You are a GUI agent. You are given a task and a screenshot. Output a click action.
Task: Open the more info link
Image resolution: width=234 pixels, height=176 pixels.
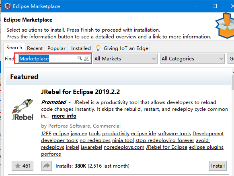64,116
